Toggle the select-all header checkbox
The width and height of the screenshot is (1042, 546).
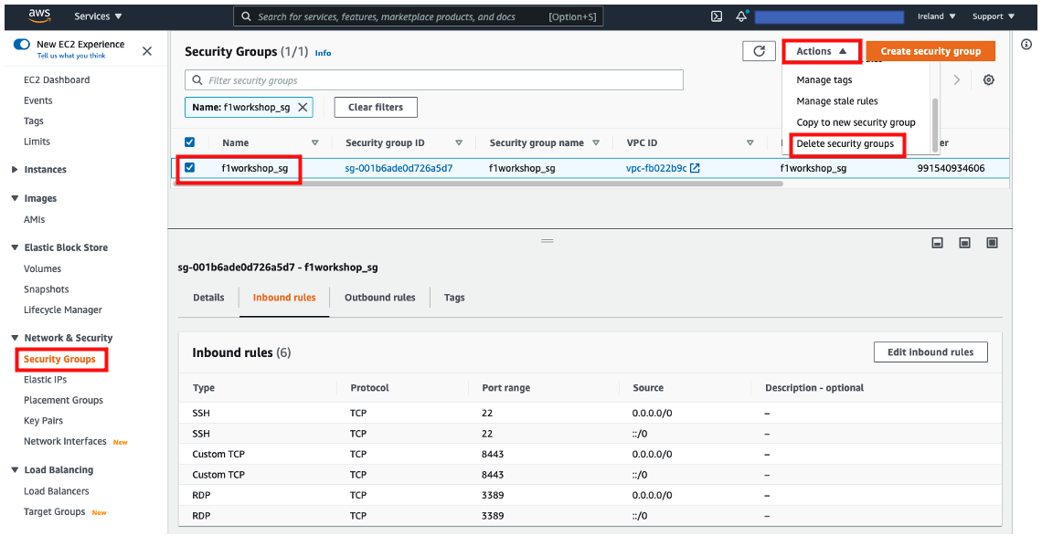pos(189,142)
